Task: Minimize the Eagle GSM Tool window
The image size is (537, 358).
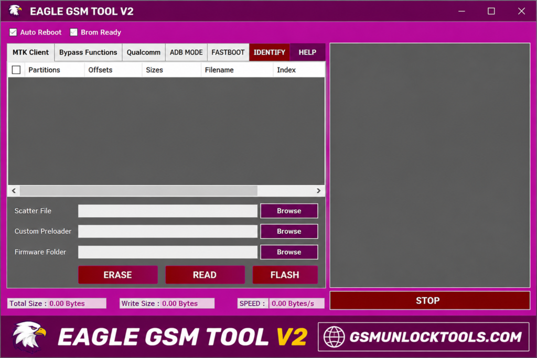Action: point(461,12)
